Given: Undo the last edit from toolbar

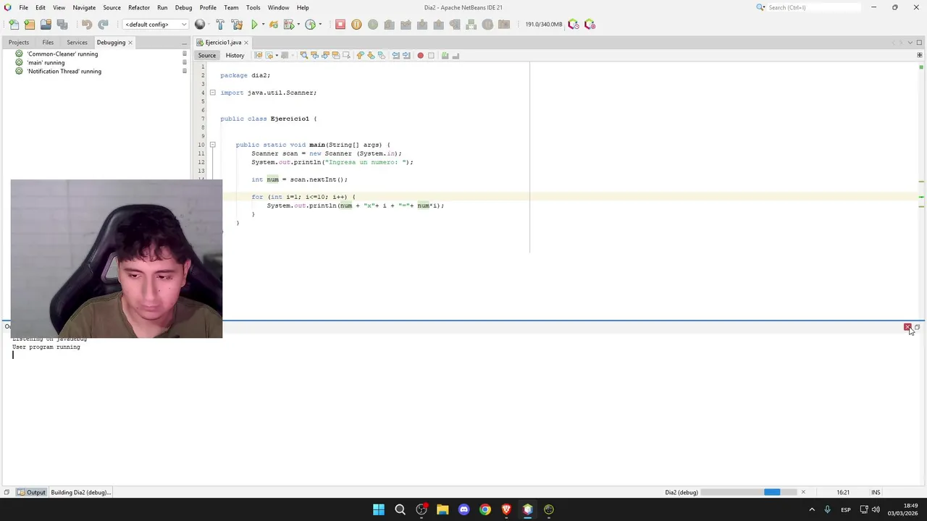Looking at the screenshot, I should point(87,25).
